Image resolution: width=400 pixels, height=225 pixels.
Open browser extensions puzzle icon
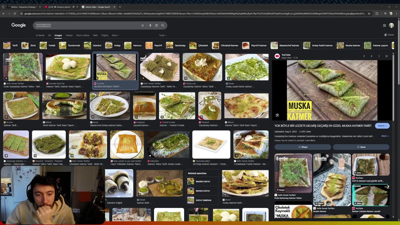tap(377, 13)
